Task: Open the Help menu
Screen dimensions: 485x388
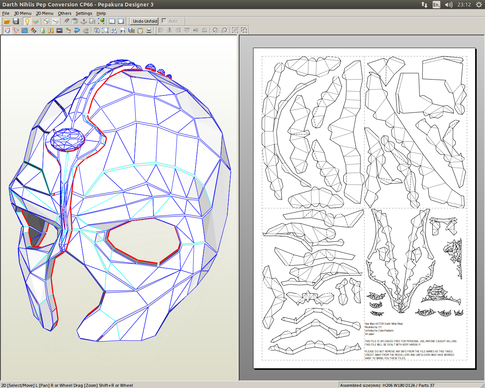Action: tap(101, 13)
